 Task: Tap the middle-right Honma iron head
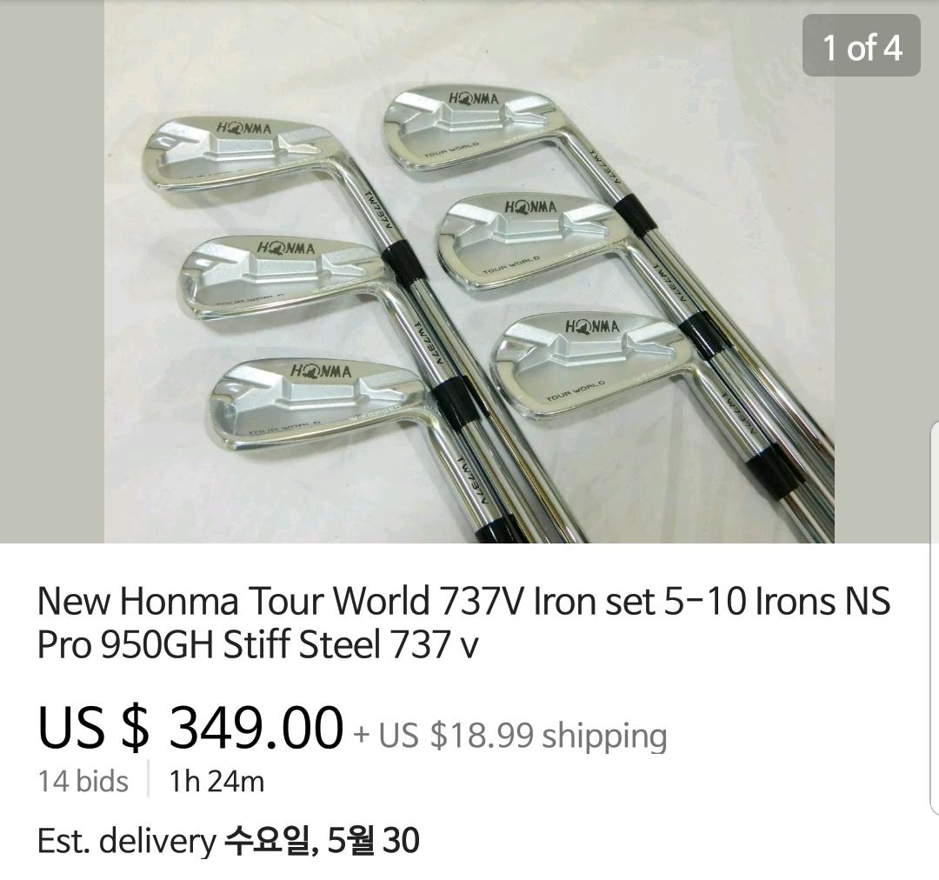527,242
